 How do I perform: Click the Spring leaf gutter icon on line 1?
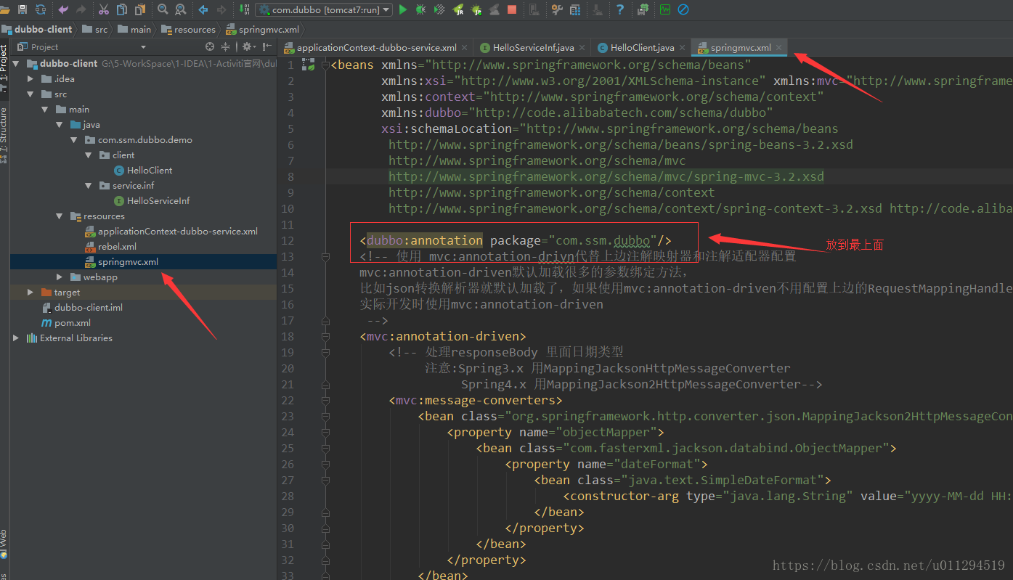pos(308,65)
